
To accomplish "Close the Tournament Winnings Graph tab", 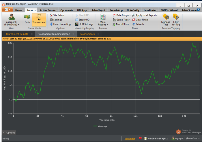I will tap(74, 34).
